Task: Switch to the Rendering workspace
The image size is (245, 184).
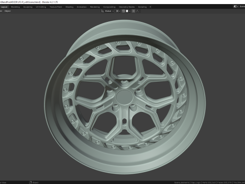Action: (x=95, y=7)
